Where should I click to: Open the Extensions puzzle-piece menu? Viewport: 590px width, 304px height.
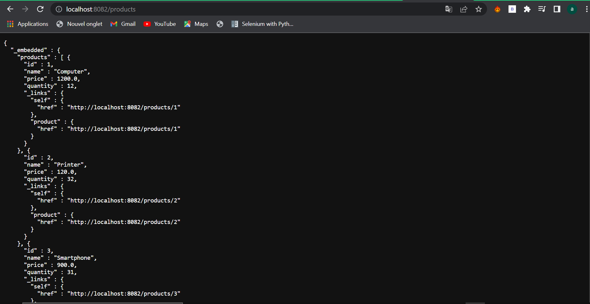click(x=527, y=9)
